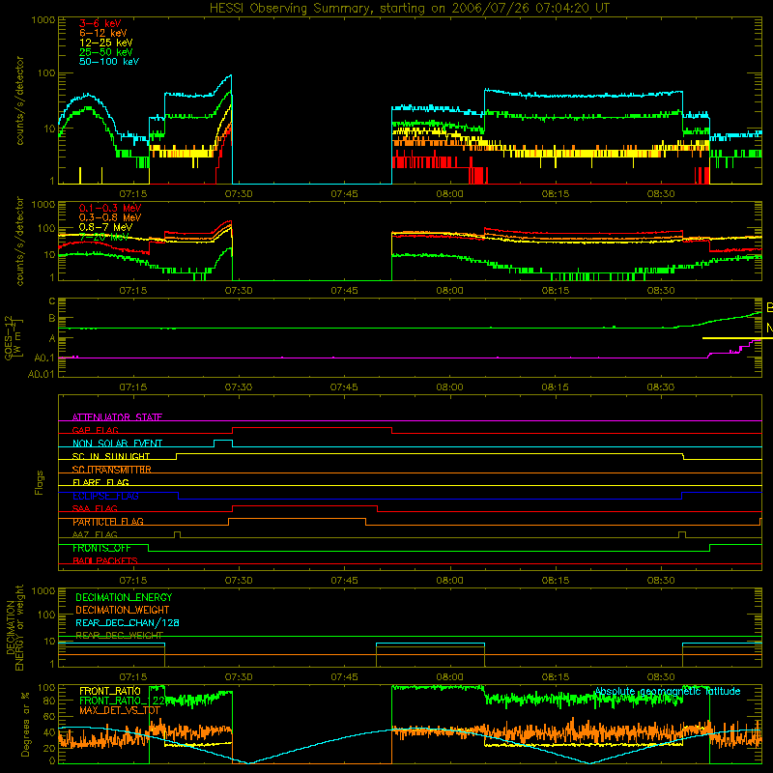Click 08:30 under the decimation panel

click(661, 677)
